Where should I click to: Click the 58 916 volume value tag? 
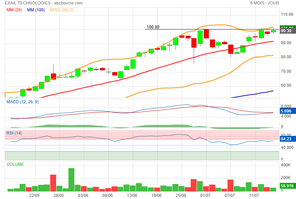[x=287, y=186]
